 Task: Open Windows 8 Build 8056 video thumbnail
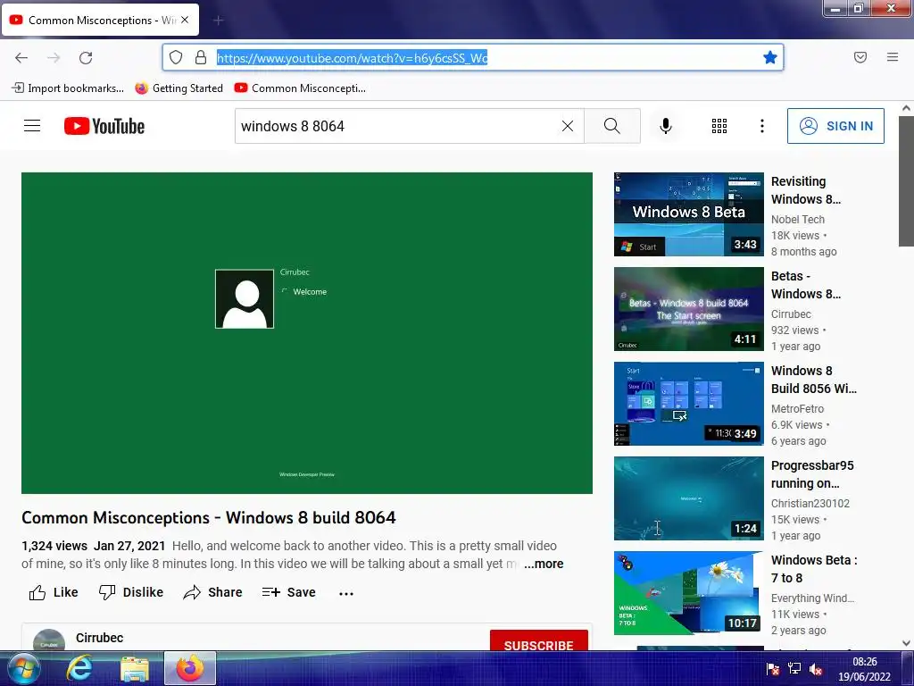coord(688,404)
